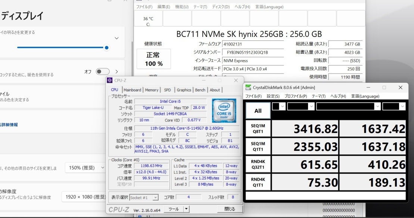Open CrystalDiskMark テーマ(T) menu
This screenshot has height=218, width=414.
click(318, 96)
